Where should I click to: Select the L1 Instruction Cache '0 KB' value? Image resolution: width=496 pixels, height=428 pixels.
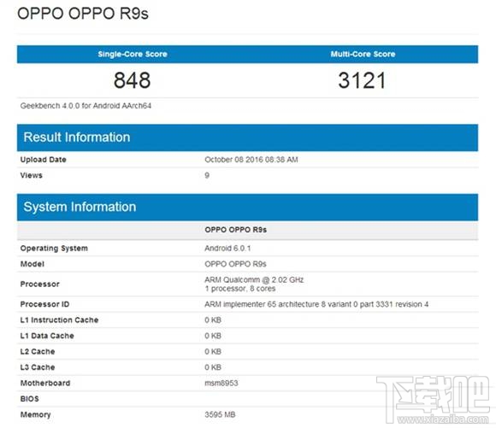(x=213, y=320)
